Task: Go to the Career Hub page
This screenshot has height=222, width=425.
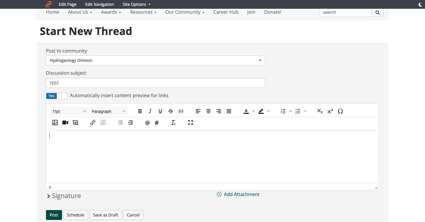Action: coord(226,12)
